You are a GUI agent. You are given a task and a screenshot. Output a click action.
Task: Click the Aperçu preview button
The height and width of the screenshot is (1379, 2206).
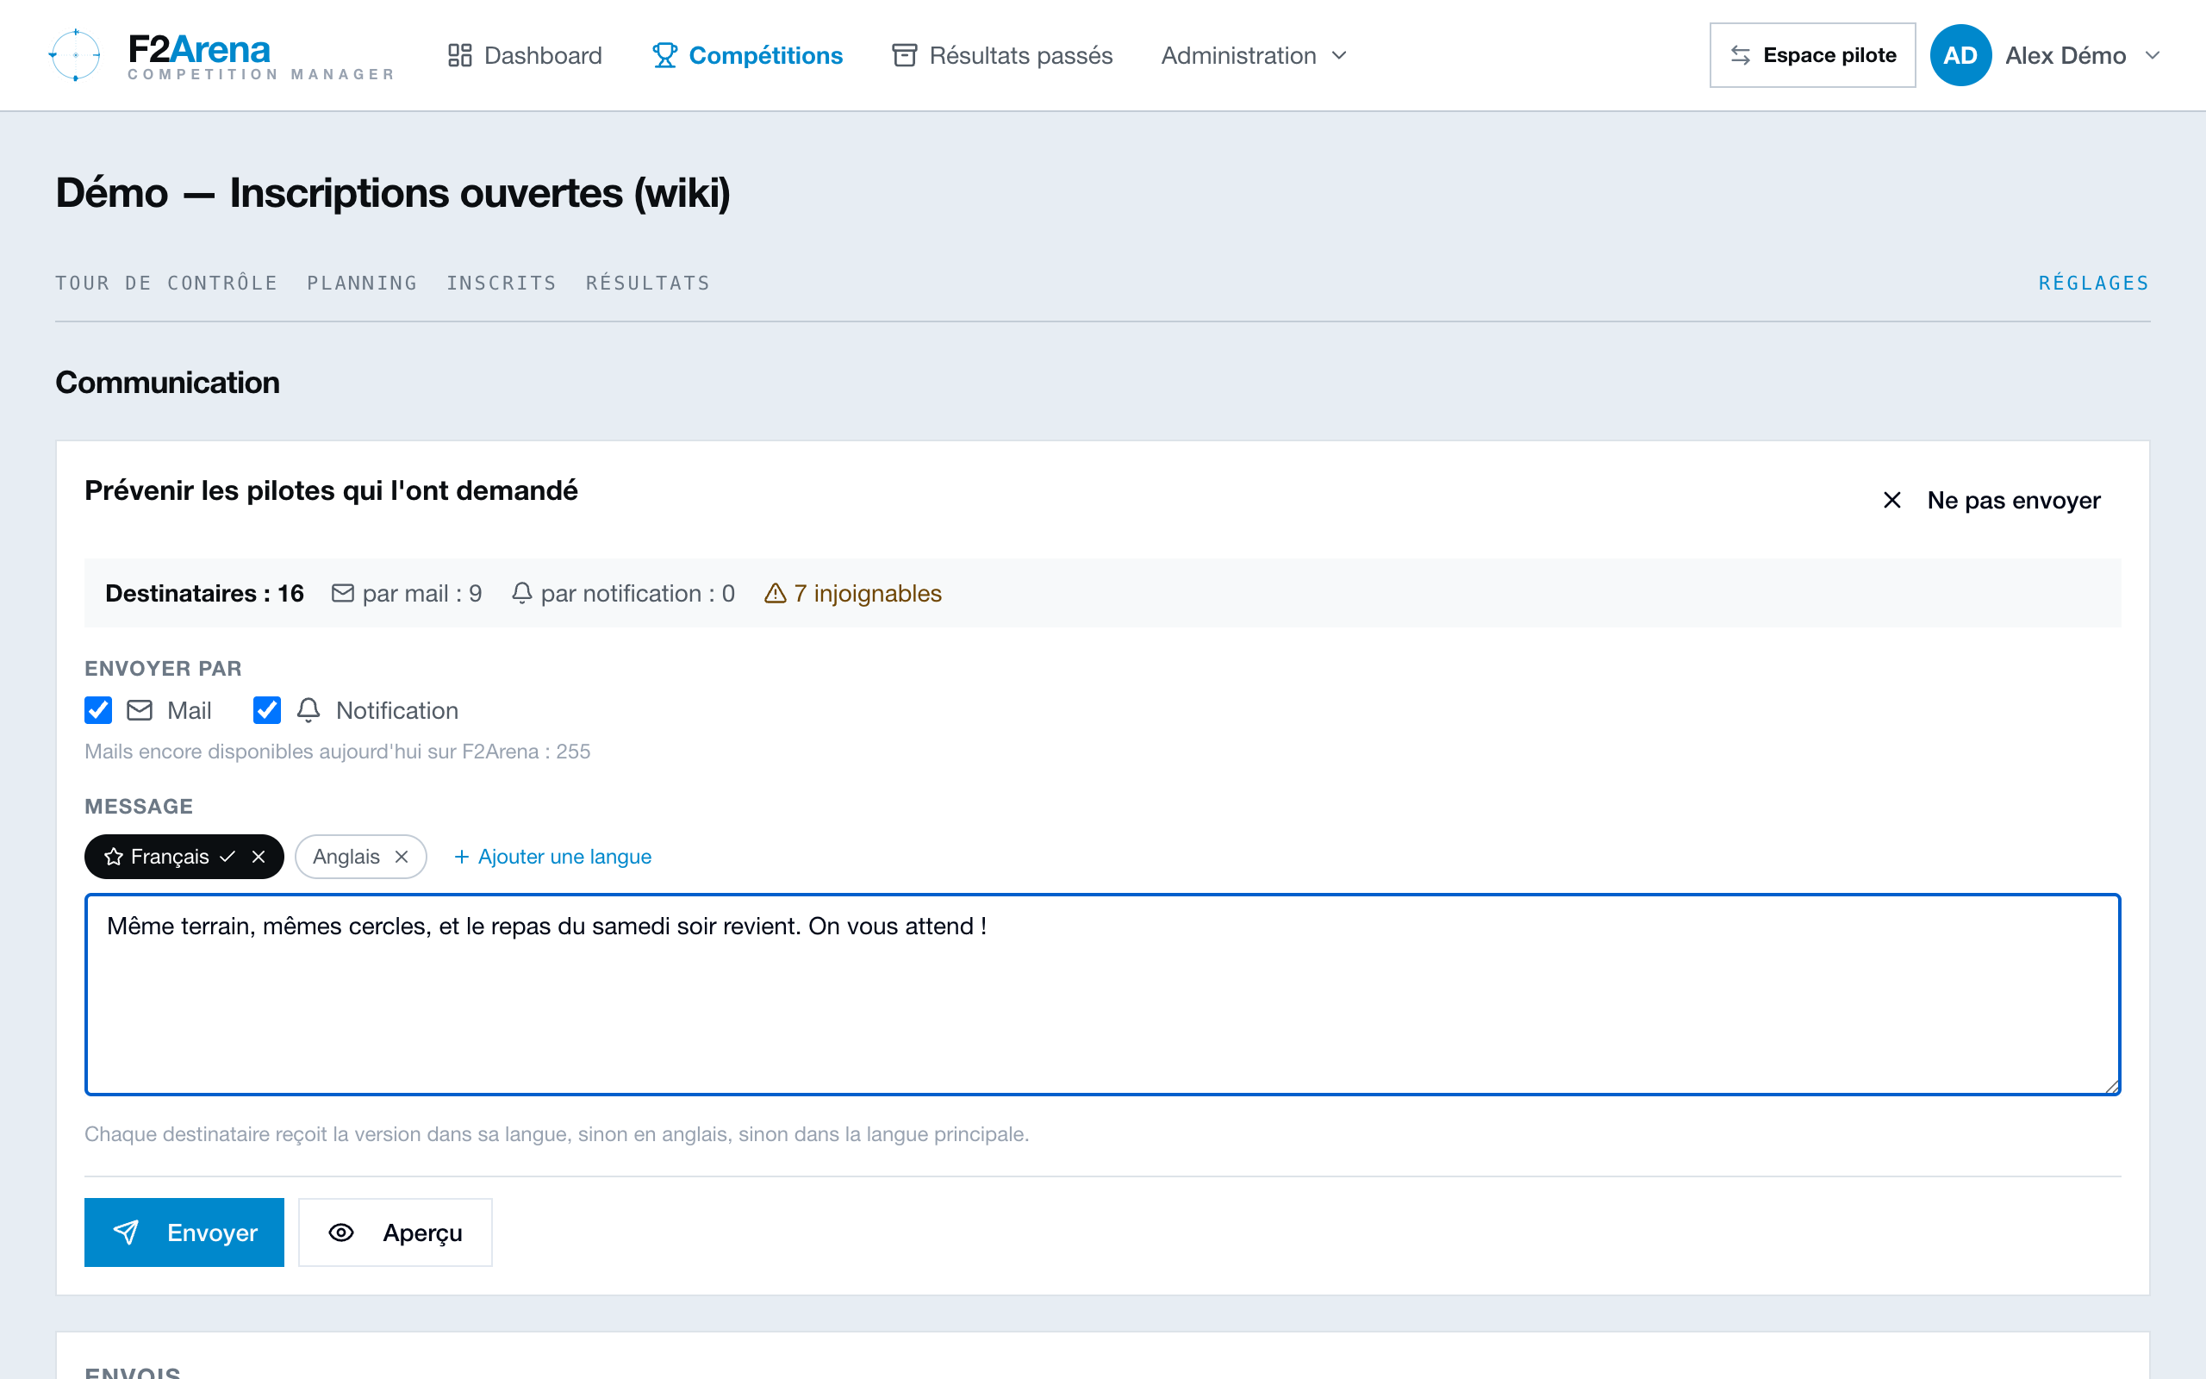point(395,1232)
